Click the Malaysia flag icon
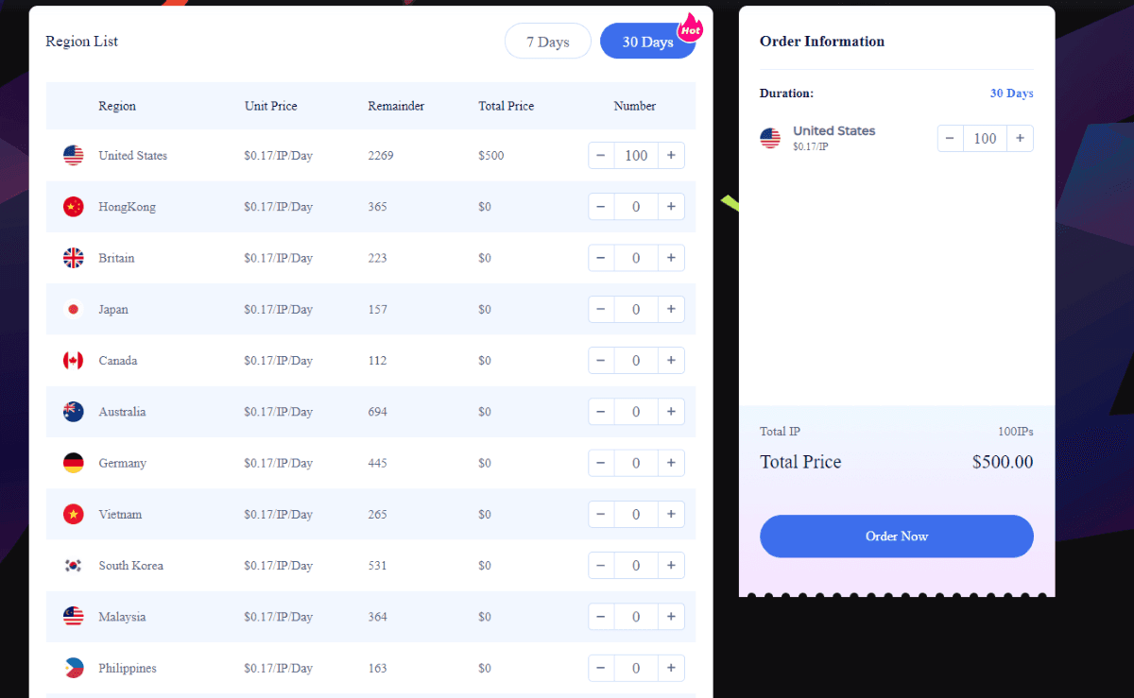 click(x=74, y=617)
